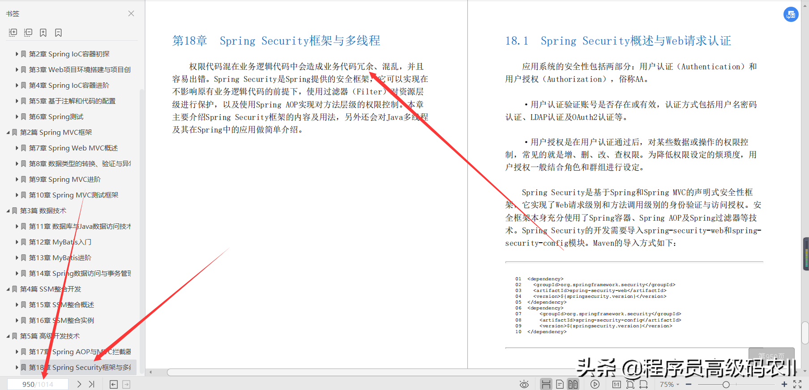The height and width of the screenshot is (390, 809).
Task: Delete bookmark using the minus-flag icon
Action: click(x=58, y=32)
